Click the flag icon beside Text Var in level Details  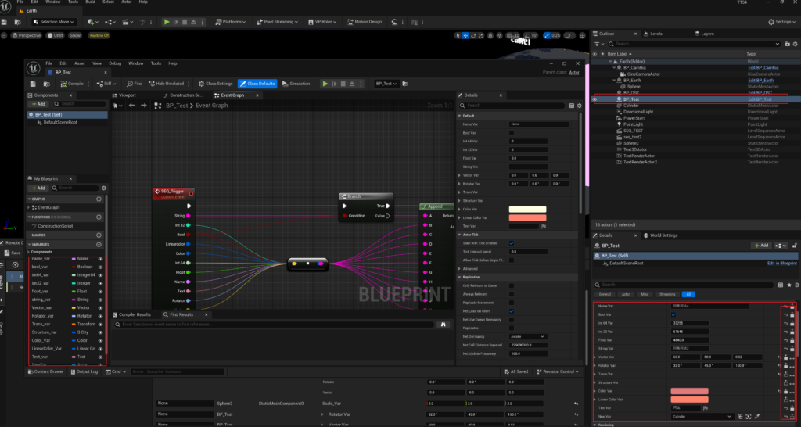pos(706,408)
